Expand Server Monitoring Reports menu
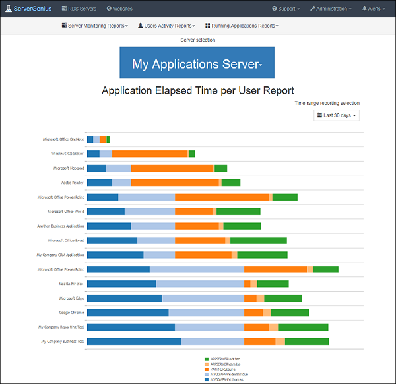 pyautogui.click(x=95, y=26)
